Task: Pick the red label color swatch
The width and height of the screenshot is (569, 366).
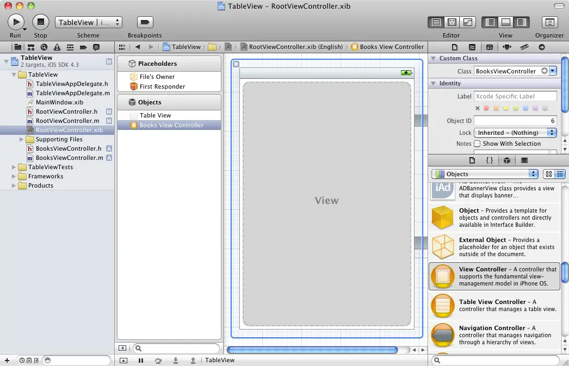Action: (486, 108)
